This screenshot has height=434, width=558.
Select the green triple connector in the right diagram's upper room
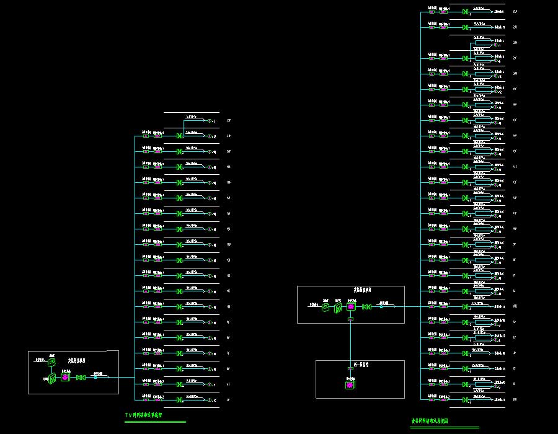tap(367, 307)
